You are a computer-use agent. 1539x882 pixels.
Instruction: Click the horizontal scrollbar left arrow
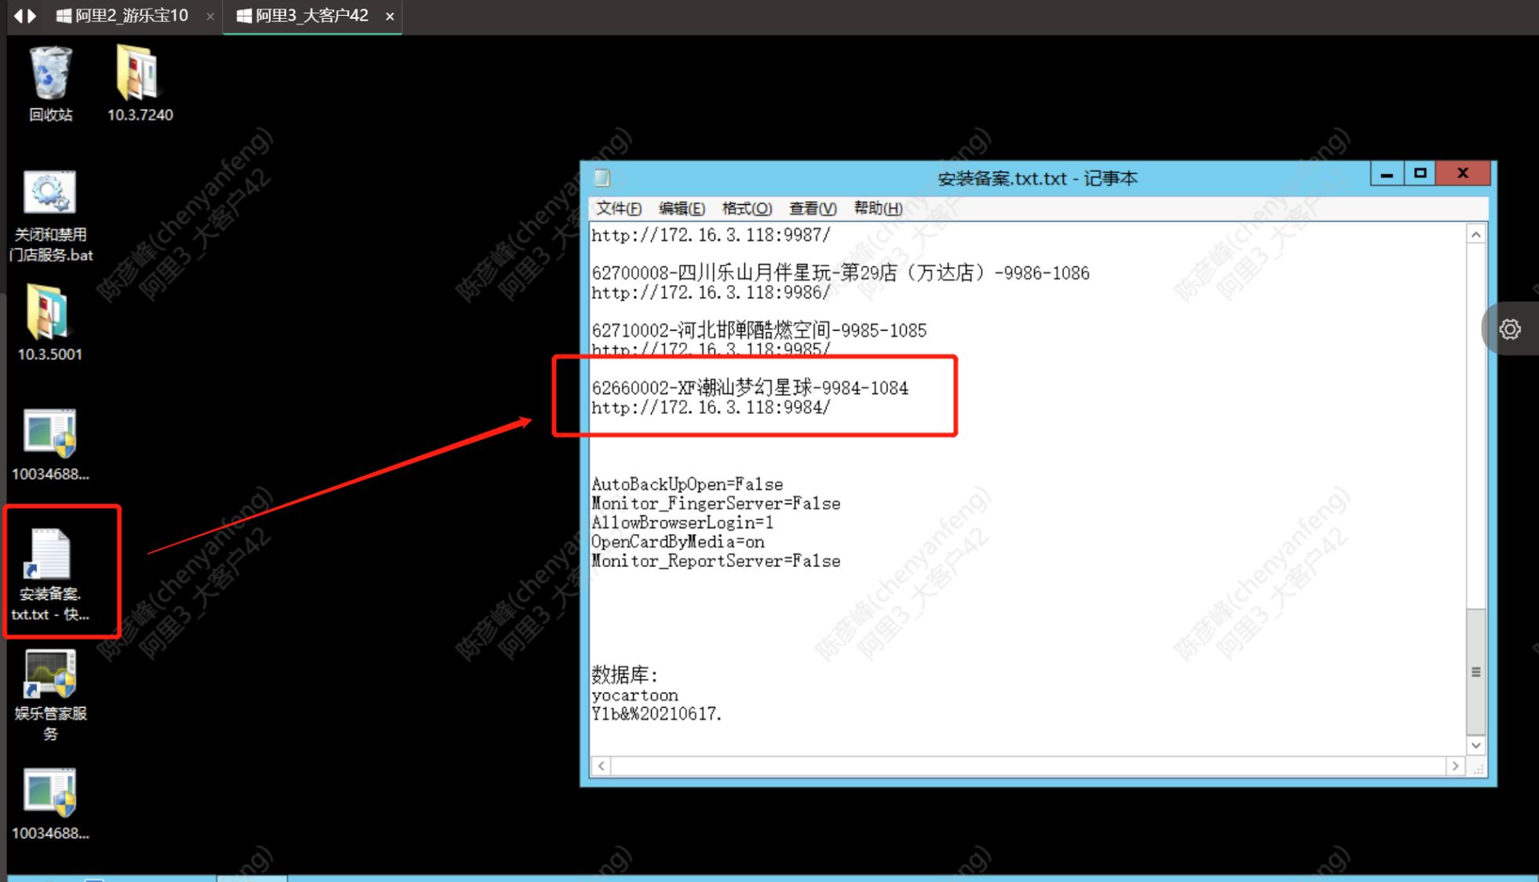pos(601,766)
